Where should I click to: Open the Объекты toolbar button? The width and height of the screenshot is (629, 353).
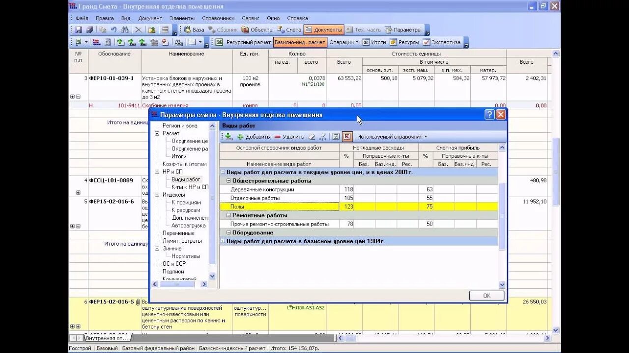(257, 30)
